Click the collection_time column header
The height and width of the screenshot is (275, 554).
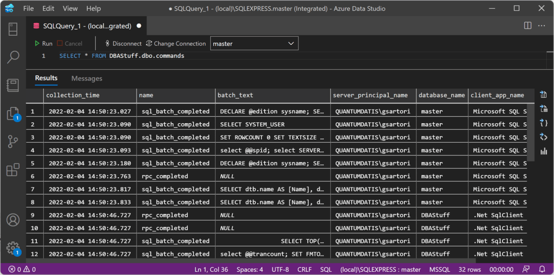73,95
